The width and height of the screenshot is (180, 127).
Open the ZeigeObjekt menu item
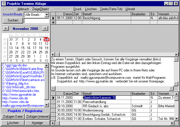tap(40, 9)
